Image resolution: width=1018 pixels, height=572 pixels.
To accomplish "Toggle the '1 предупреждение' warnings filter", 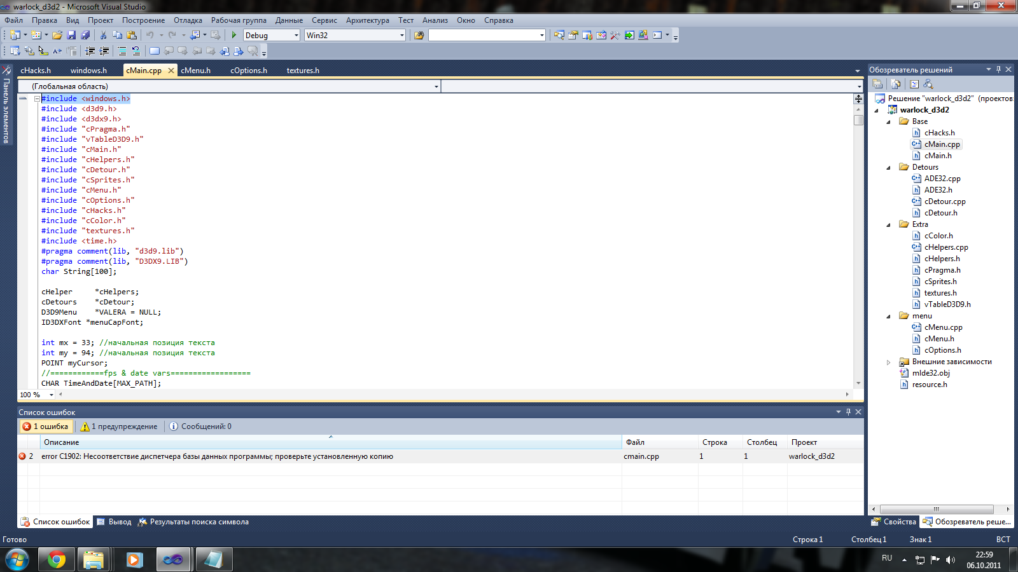I will 119,426.
